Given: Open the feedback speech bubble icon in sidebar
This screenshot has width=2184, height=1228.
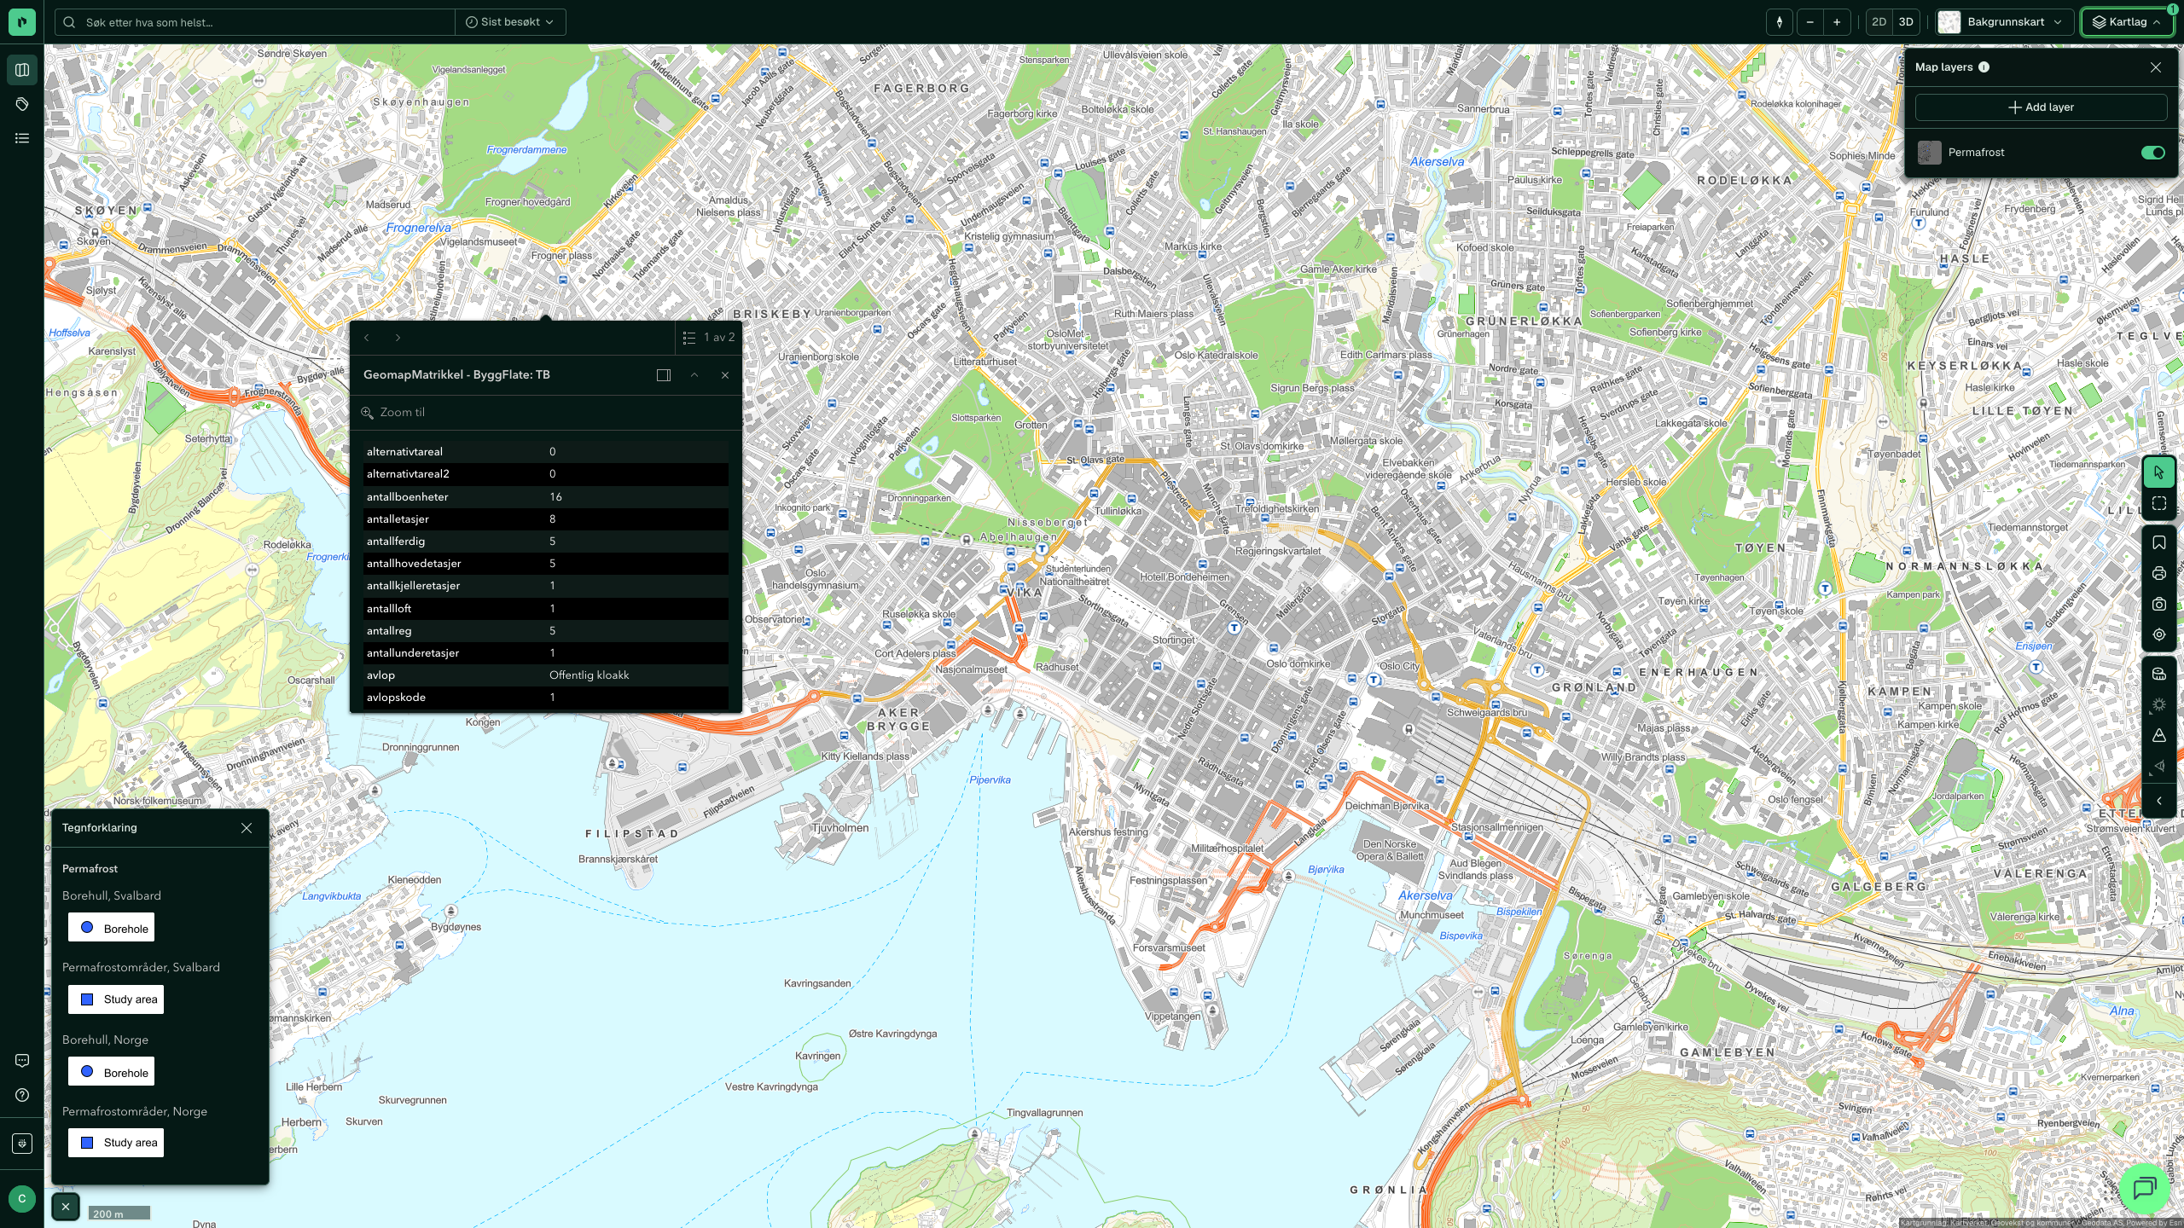Looking at the screenshot, I should pos(22,1061).
